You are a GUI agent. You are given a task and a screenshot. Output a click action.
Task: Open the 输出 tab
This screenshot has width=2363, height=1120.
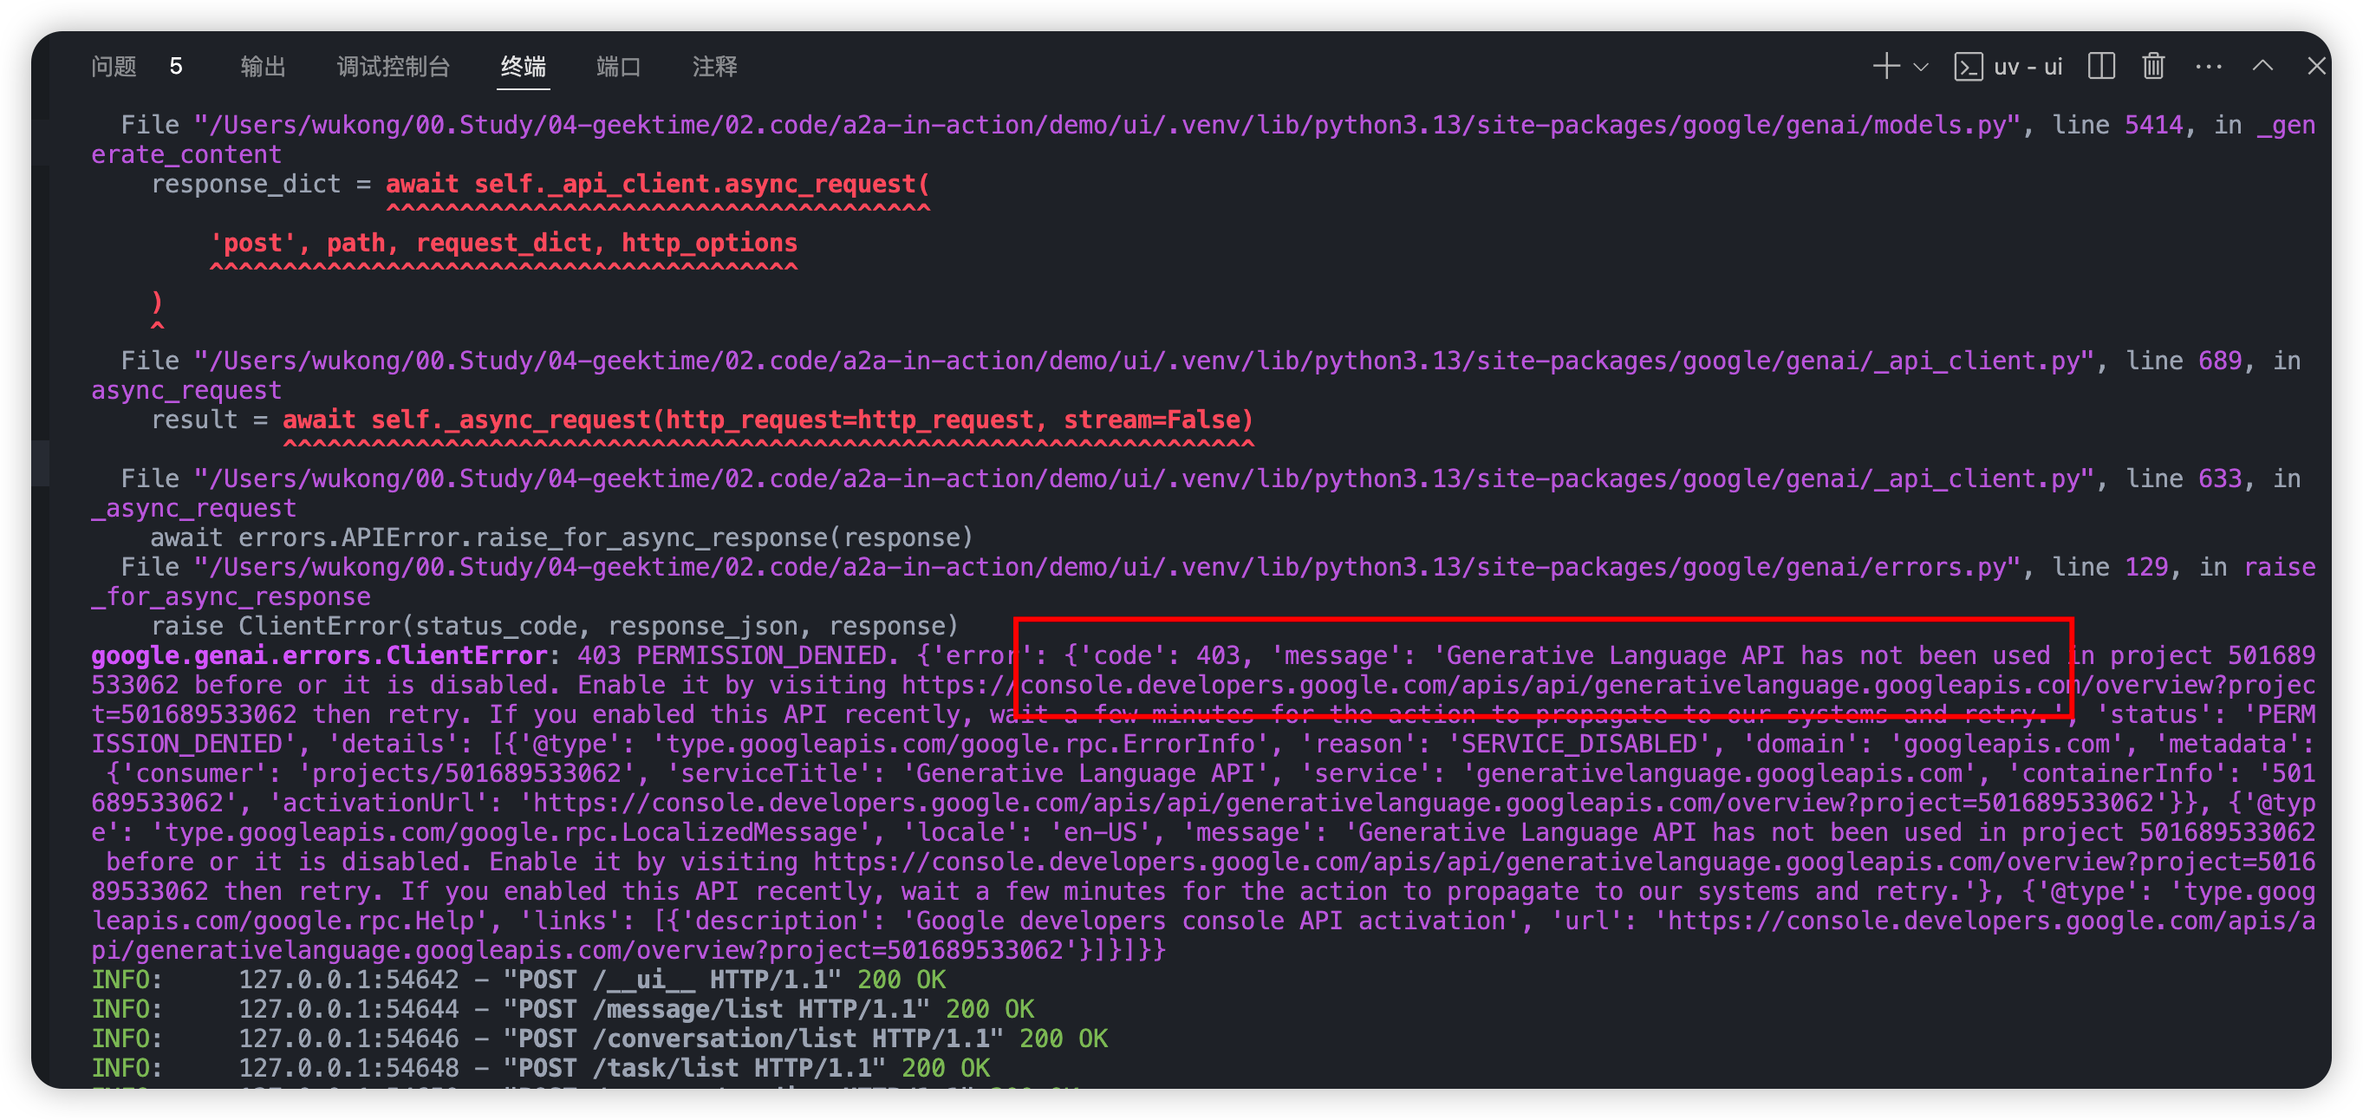(x=263, y=66)
